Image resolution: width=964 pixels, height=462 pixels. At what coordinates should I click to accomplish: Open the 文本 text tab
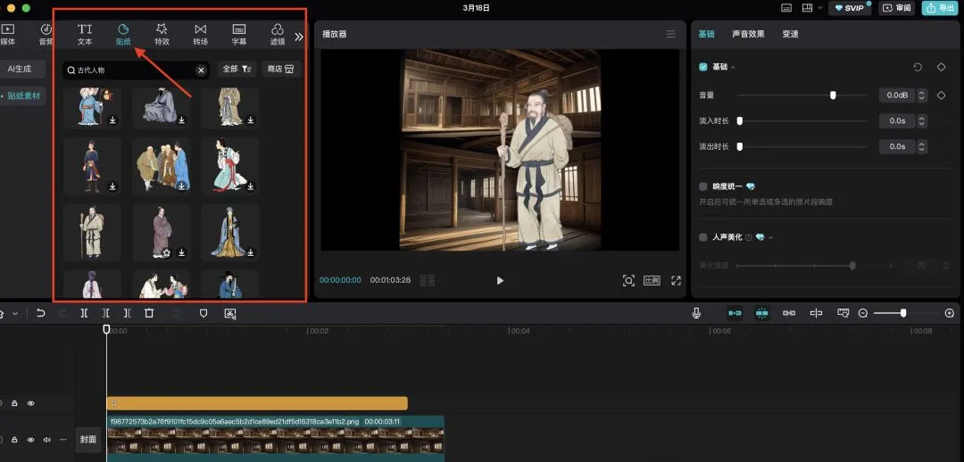[85, 35]
